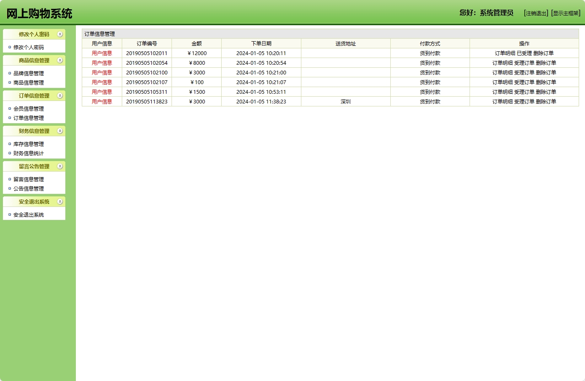585x381 pixels.
Task: Collapse the 订单信息管理 sidebar section header arrow
Action: click(x=60, y=96)
